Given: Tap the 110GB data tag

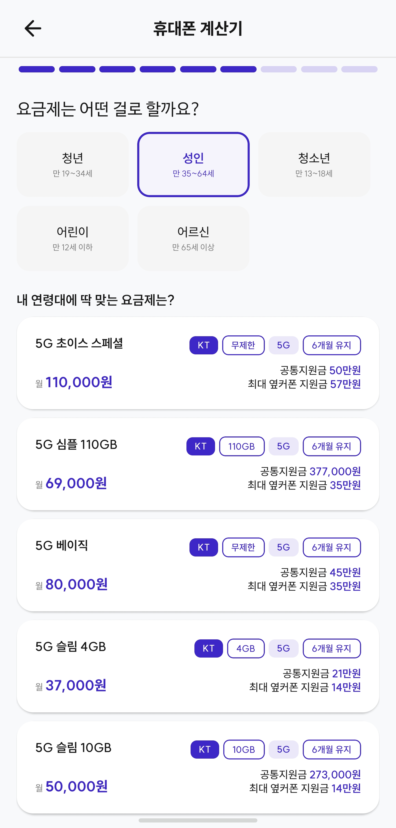Looking at the screenshot, I should [242, 446].
